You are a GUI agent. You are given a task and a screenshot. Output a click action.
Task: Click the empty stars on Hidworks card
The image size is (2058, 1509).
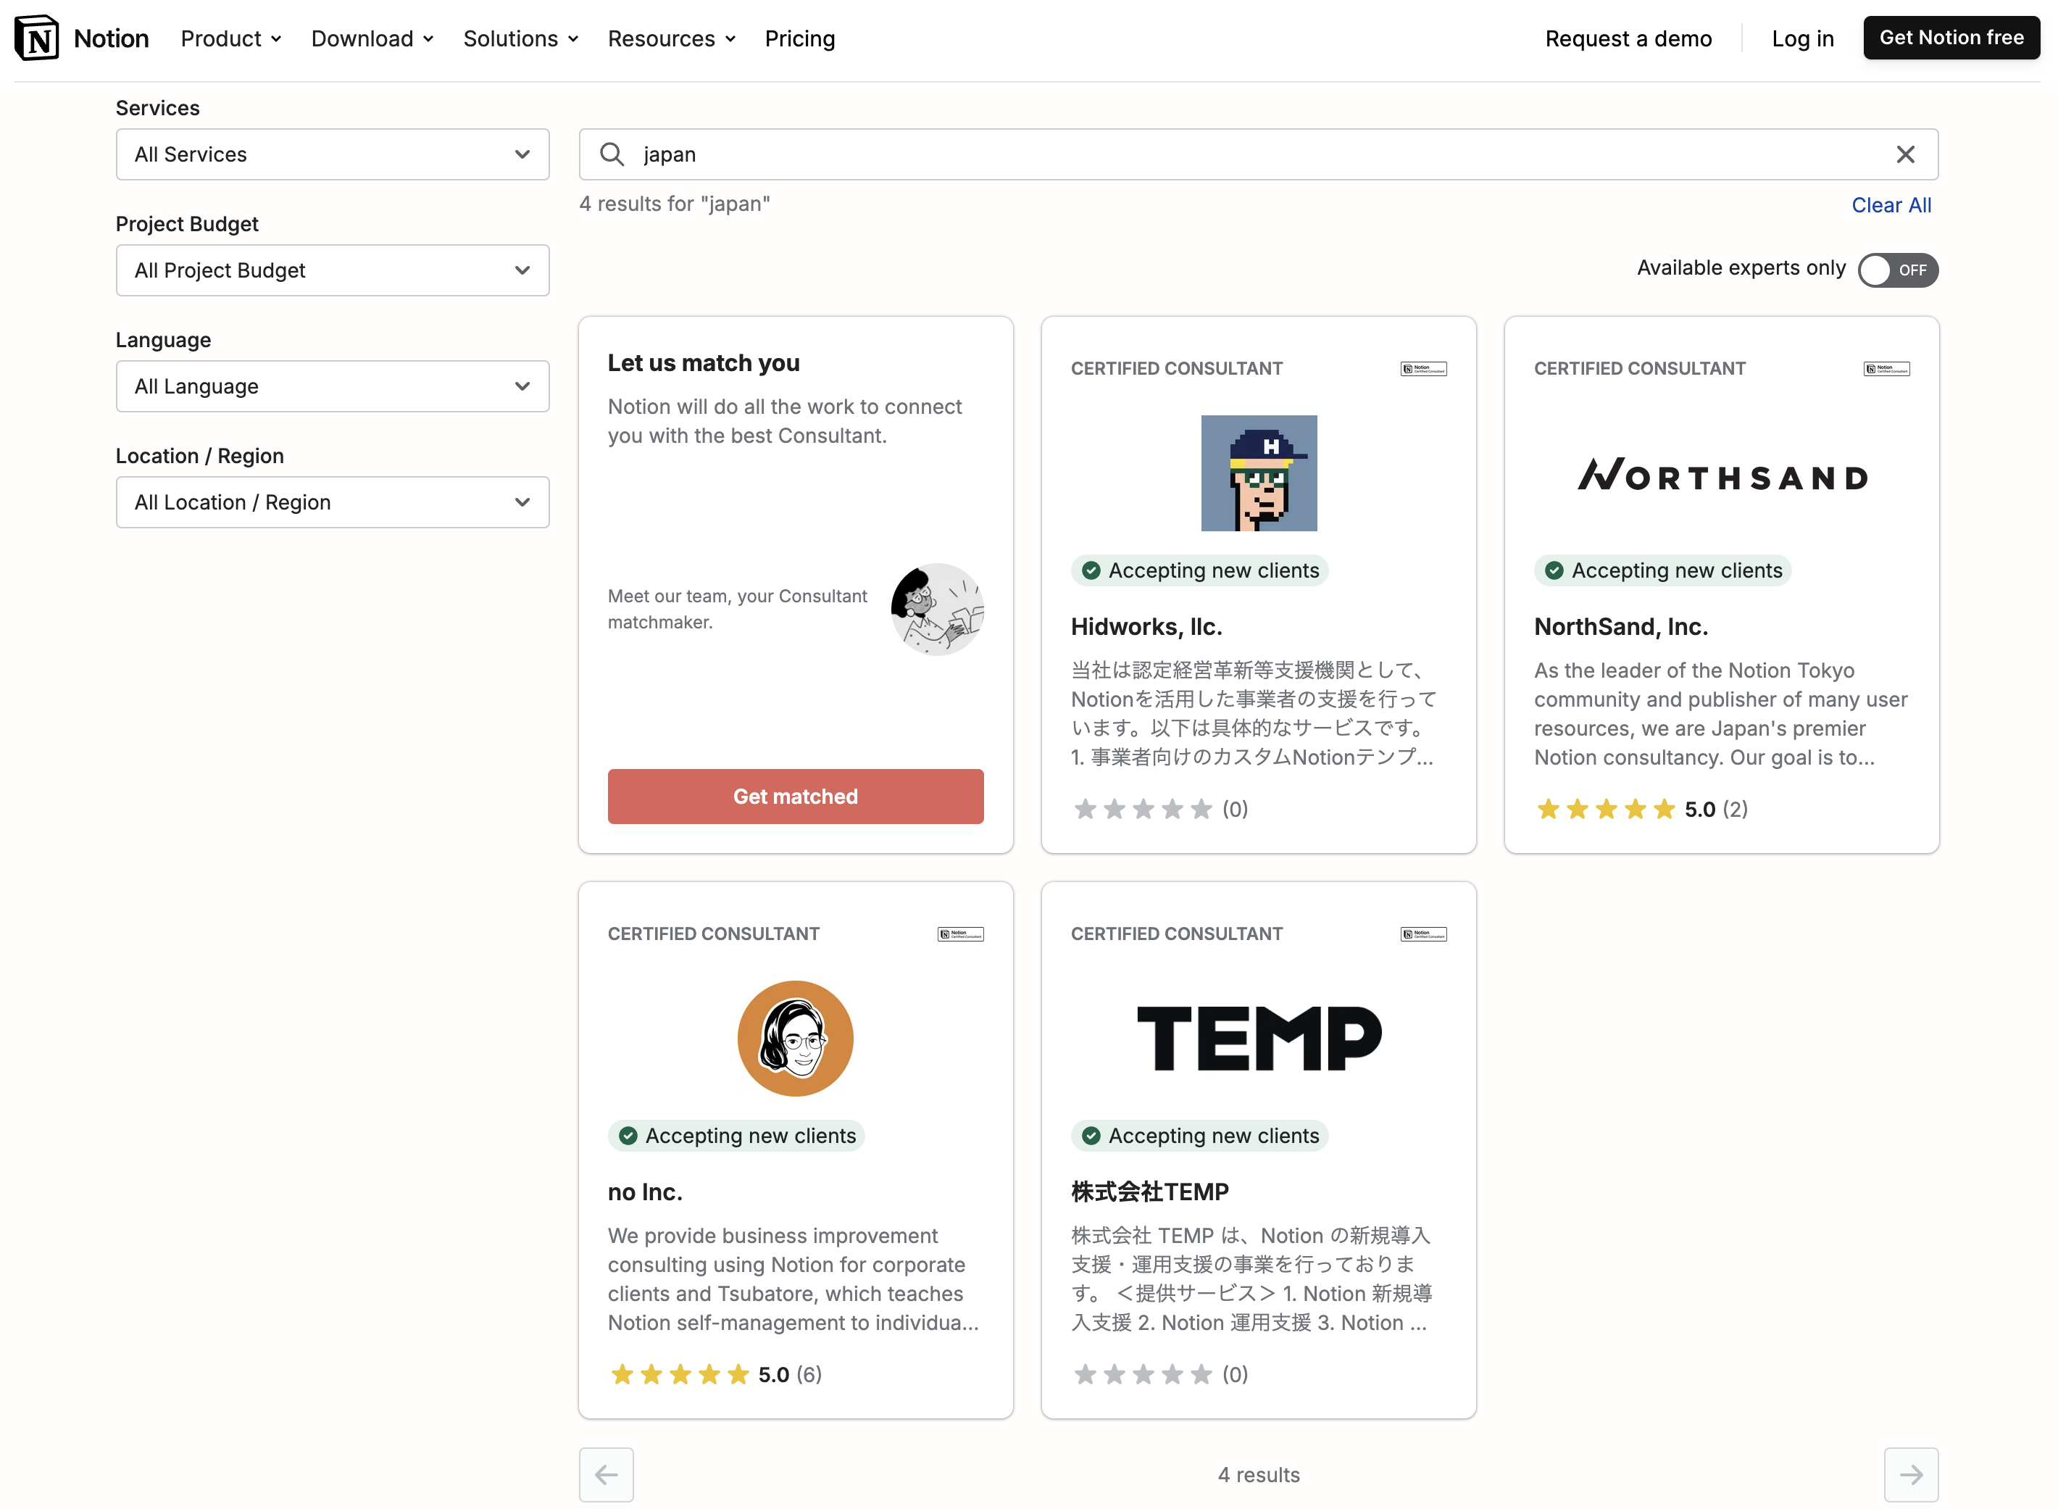(1142, 810)
